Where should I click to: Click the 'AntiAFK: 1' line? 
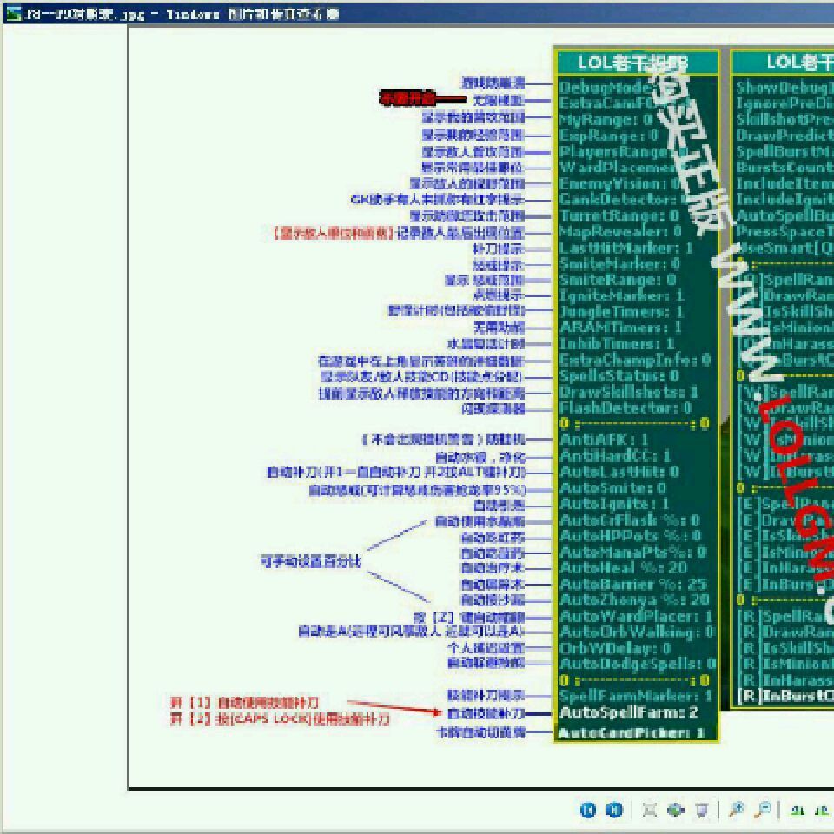tap(604, 440)
